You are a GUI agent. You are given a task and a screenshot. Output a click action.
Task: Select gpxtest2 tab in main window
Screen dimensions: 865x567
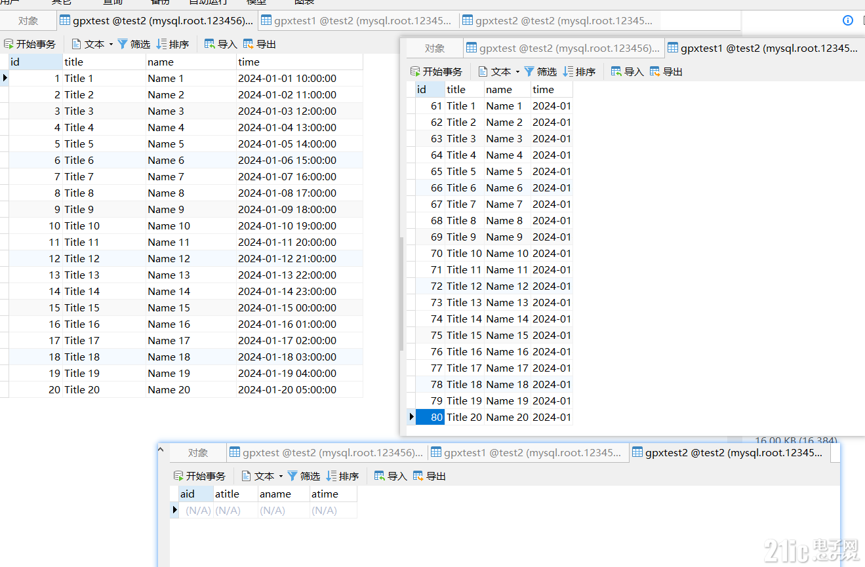[559, 21]
